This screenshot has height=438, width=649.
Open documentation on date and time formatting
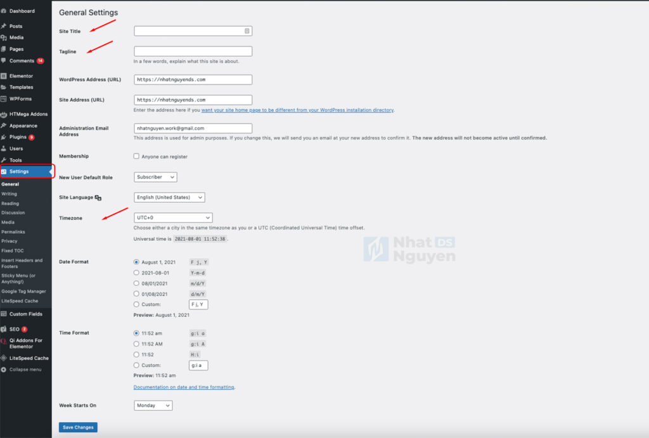click(184, 387)
